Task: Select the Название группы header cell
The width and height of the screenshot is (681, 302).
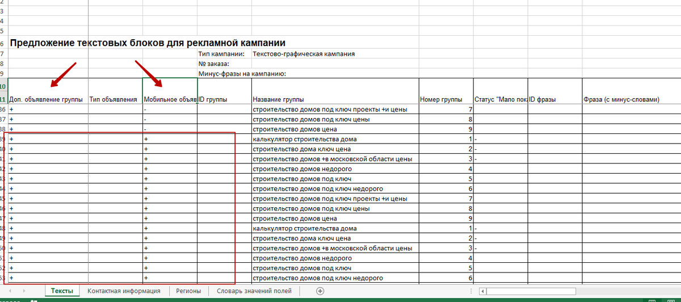Action: (x=335, y=91)
